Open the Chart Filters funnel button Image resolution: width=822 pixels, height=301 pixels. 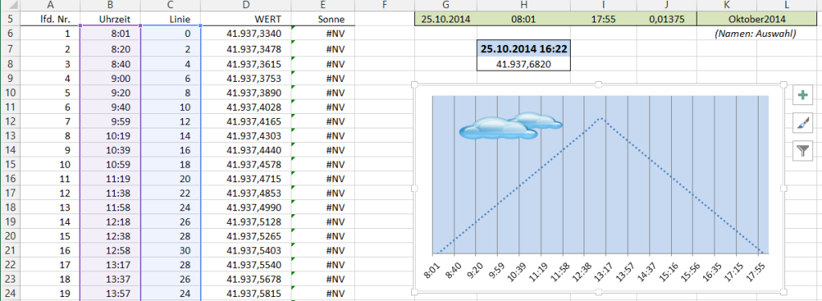click(802, 152)
